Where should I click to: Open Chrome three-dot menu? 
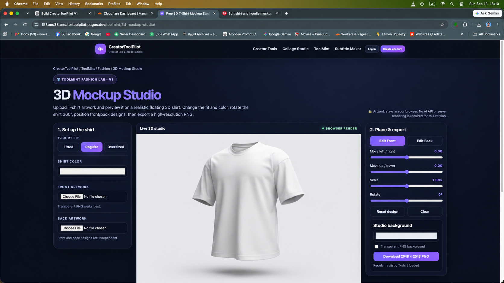click(498, 25)
